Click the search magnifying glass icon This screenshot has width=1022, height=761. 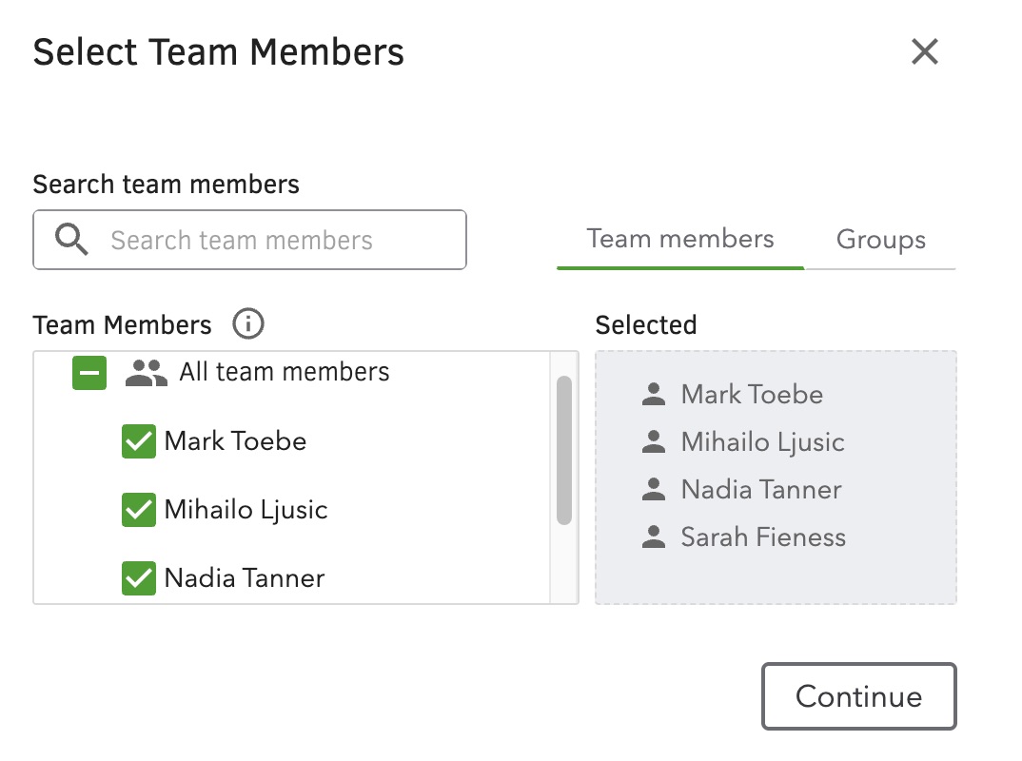pyautogui.click(x=70, y=240)
